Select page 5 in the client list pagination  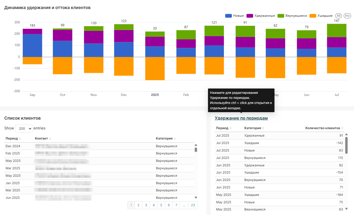161,205
